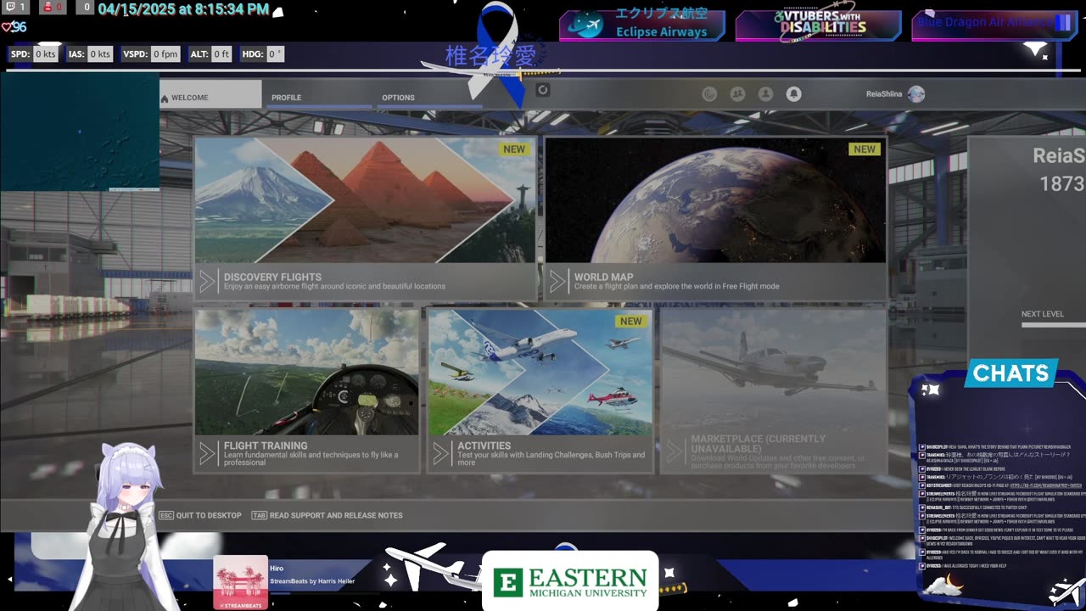The image size is (1086, 611).
Task: Click the TAB key hint icon
Action: pyautogui.click(x=259, y=515)
